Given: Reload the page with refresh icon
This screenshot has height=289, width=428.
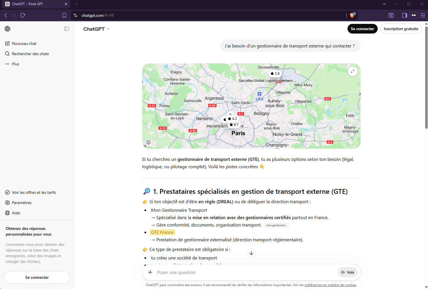Looking at the screenshot, I should pos(23,15).
